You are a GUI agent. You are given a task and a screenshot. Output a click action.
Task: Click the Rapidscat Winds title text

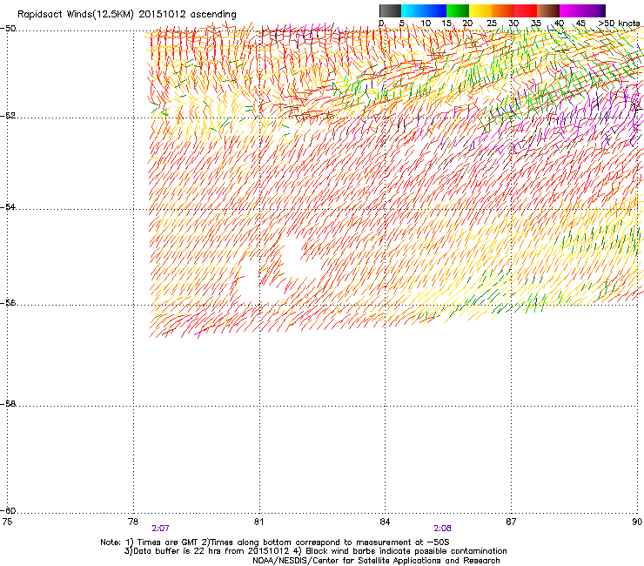126,15
